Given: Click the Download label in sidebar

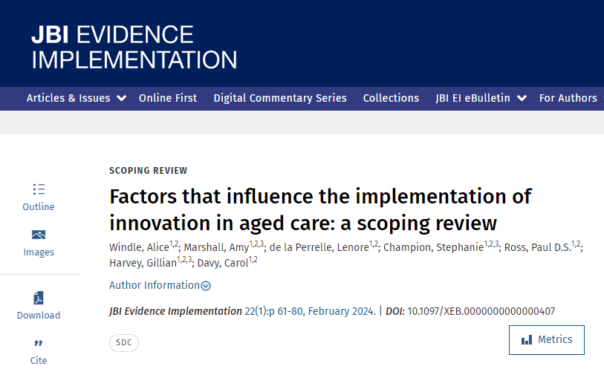Looking at the screenshot, I should point(39,316).
